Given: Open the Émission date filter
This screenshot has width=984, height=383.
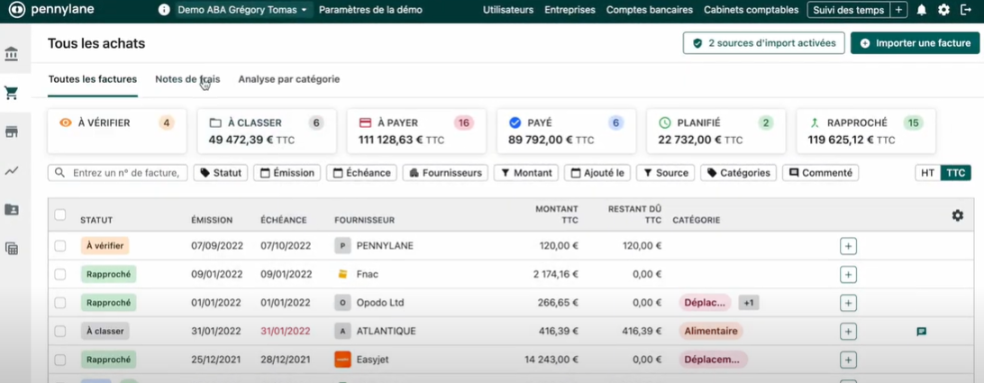Looking at the screenshot, I should (x=287, y=173).
